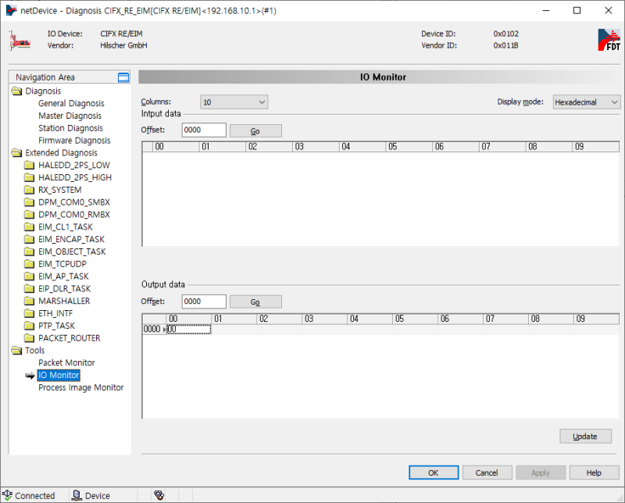The height and width of the screenshot is (503, 625).
Task: Click Go button for output data offset
Action: point(255,301)
